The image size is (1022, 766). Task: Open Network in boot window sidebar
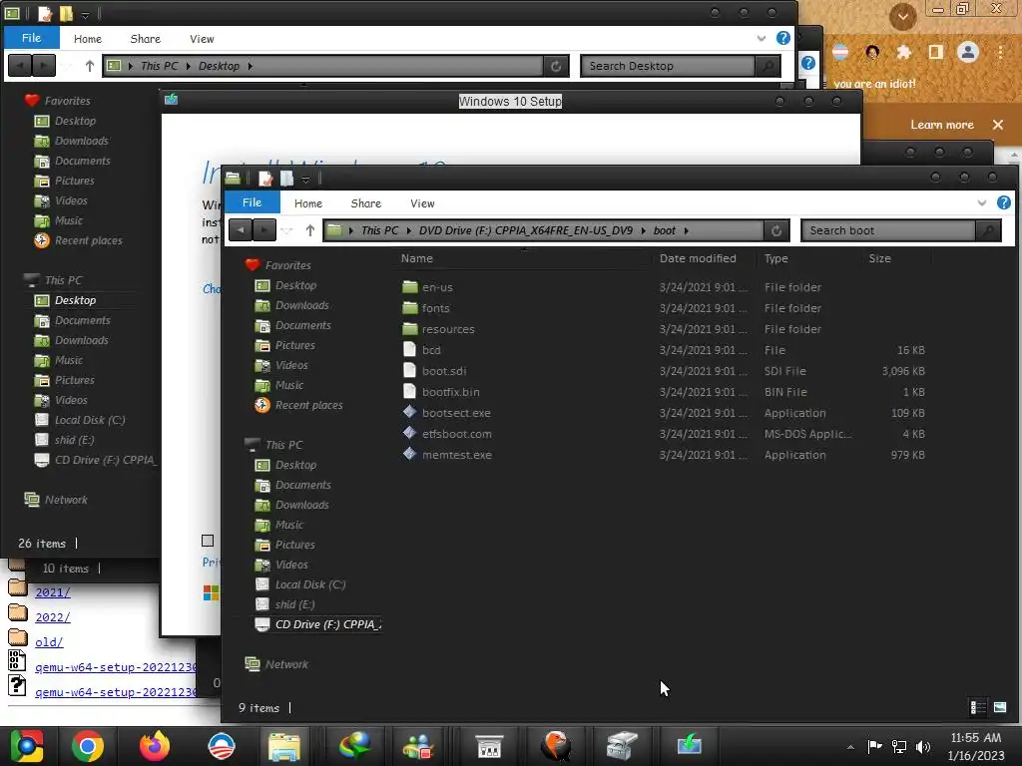(286, 664)
